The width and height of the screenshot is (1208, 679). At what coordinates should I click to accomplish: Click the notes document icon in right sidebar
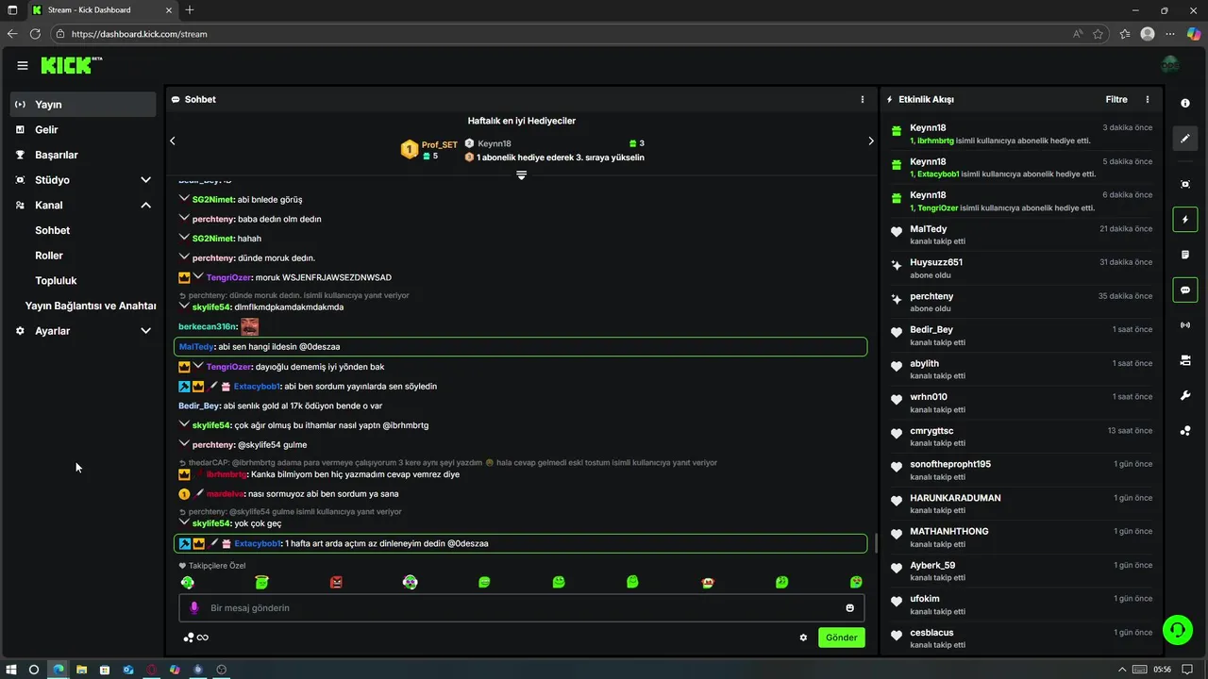pyautogui.click(x=1185, y=255)
